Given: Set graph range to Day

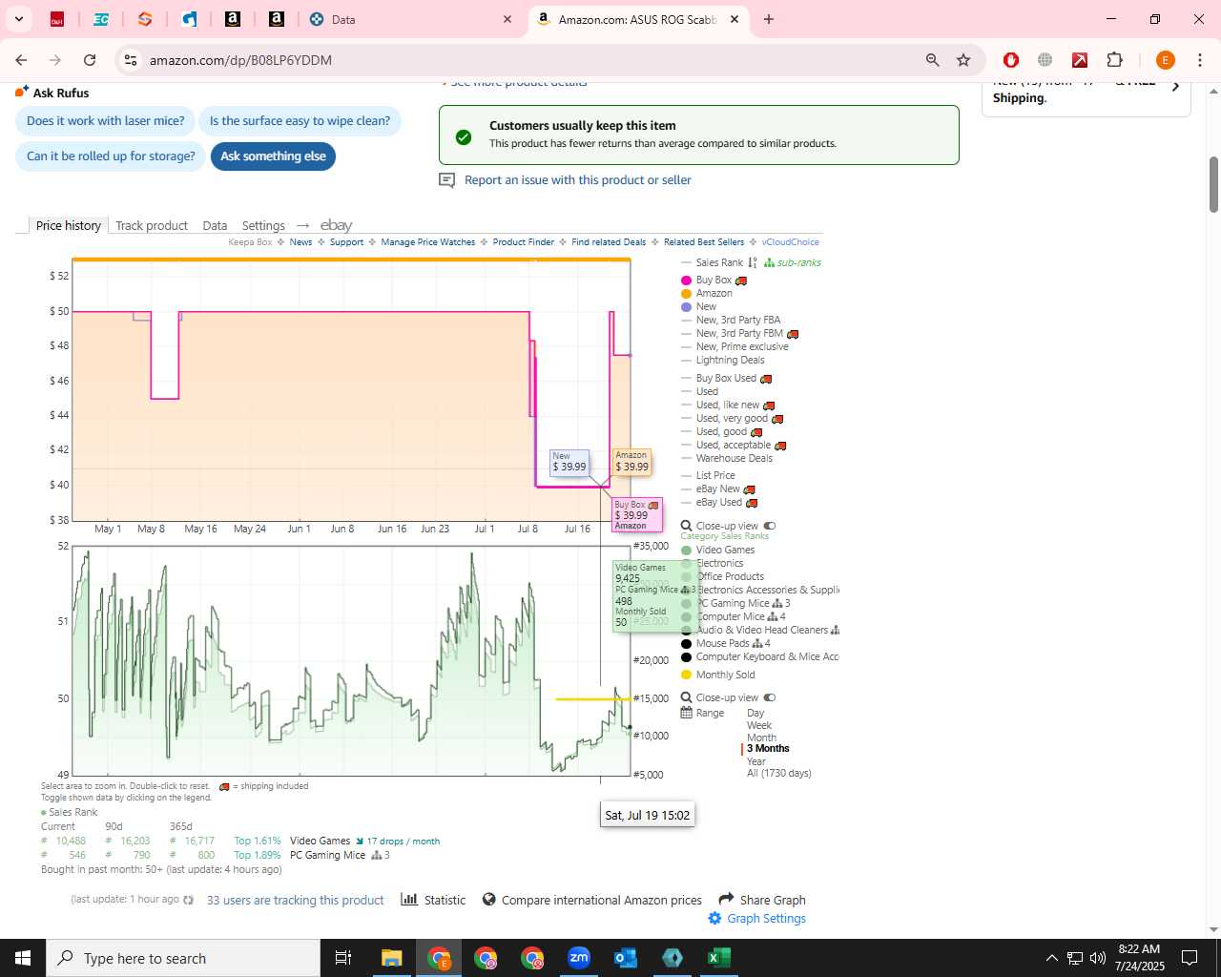Looking at the screenshot, I should 755,714.
